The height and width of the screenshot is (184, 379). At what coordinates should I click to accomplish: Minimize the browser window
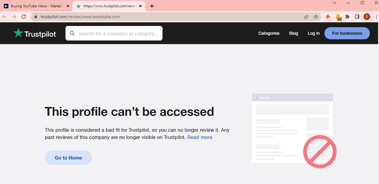(x=348, y=3)
